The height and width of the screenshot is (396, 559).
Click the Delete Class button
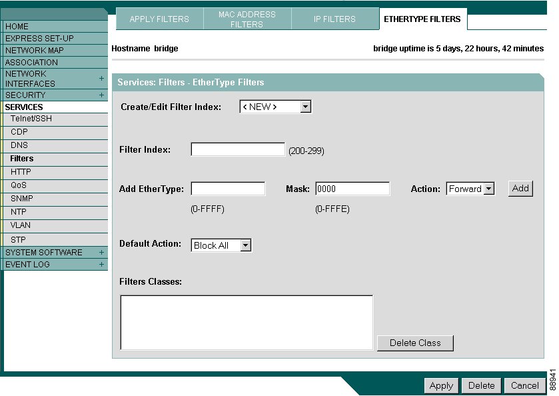(x=415, y=343)
